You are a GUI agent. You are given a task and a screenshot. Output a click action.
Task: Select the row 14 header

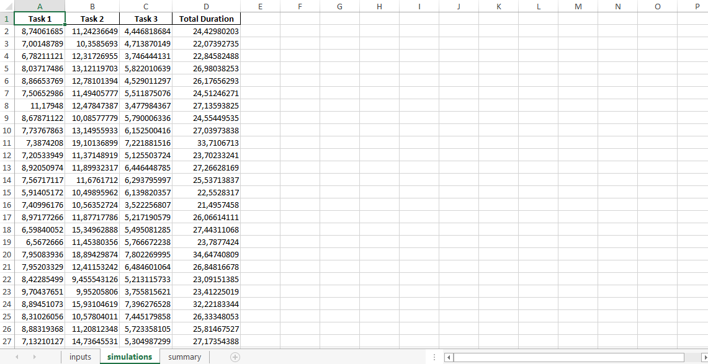[7, 180]
